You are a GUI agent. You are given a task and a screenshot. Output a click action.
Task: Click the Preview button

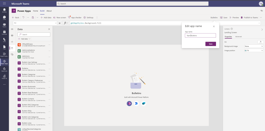[x=234, y=18]
